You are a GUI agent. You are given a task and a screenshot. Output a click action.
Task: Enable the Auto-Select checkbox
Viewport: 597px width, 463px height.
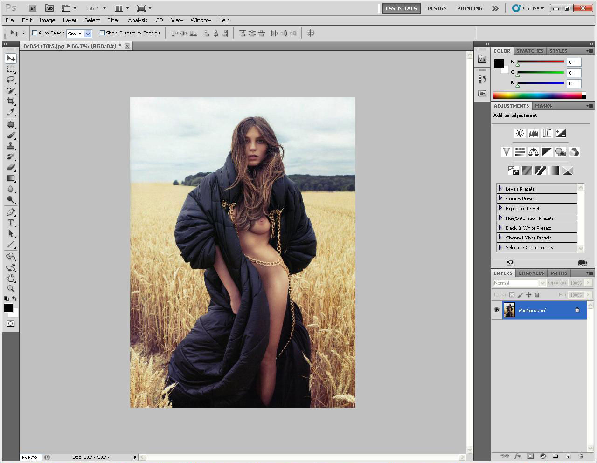35,33
